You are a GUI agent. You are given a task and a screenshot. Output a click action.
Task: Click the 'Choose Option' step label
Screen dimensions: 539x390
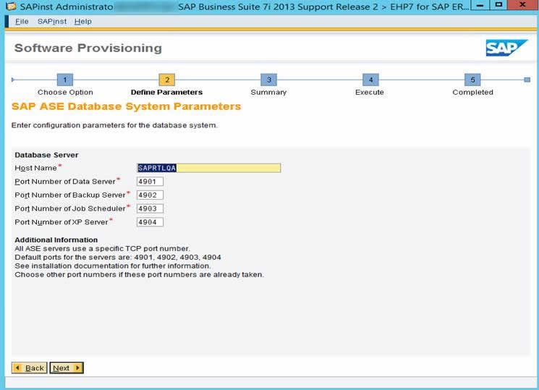point(65,92)
